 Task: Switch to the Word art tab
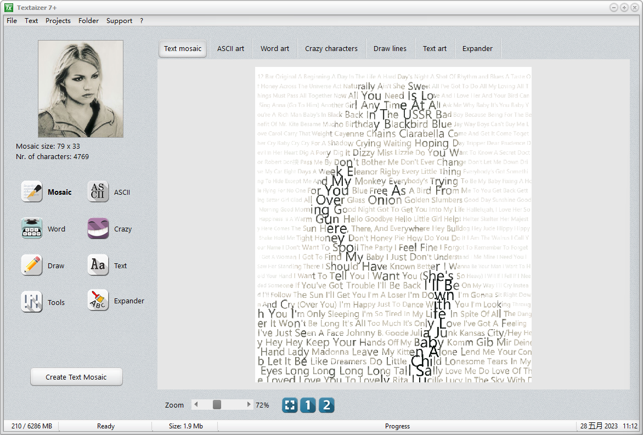click(x=275, y=48)
